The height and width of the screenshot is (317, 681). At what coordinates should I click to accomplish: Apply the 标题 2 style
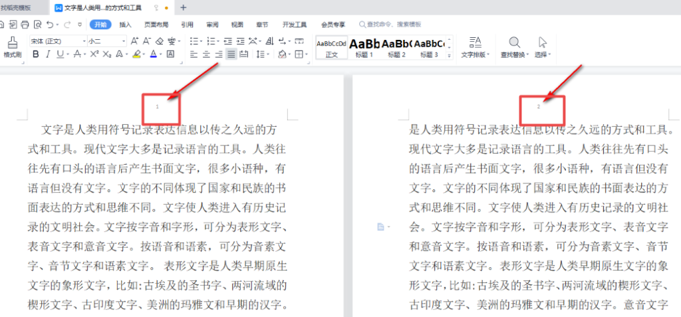[396, 47]
